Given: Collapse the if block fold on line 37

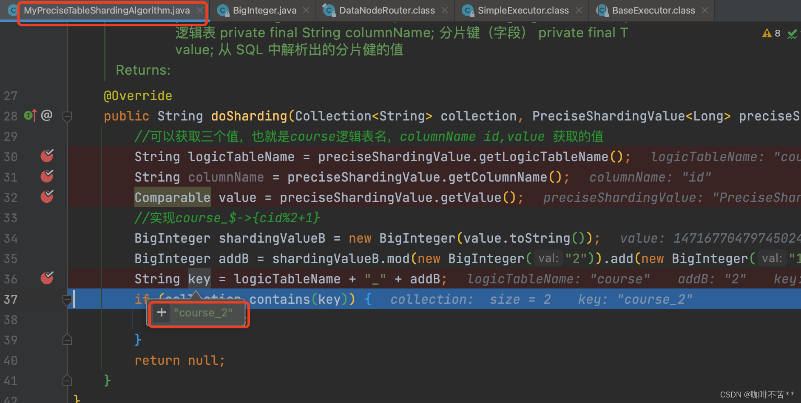Looking at the screenshot, I should click(67, 300).
